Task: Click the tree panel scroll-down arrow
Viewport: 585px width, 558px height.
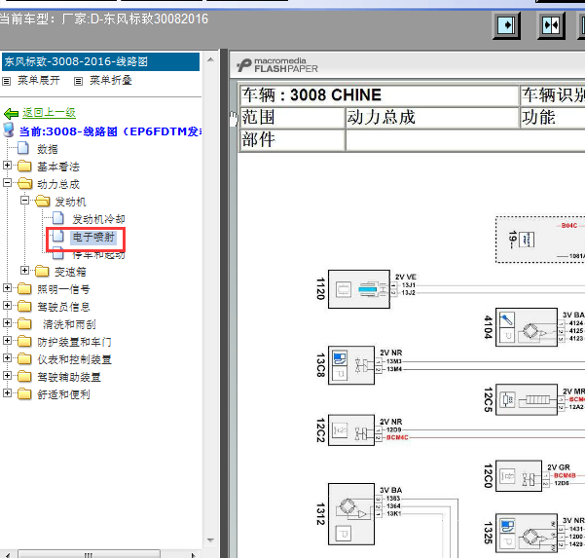Action: tap(210, 540)
